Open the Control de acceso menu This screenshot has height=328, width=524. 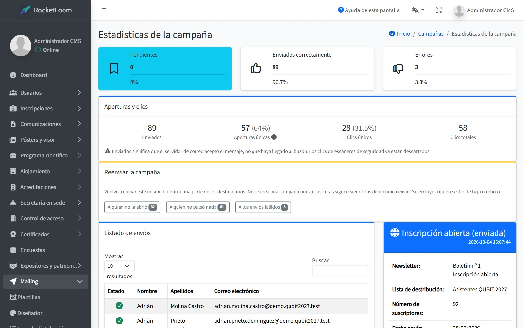click(46, 218)
